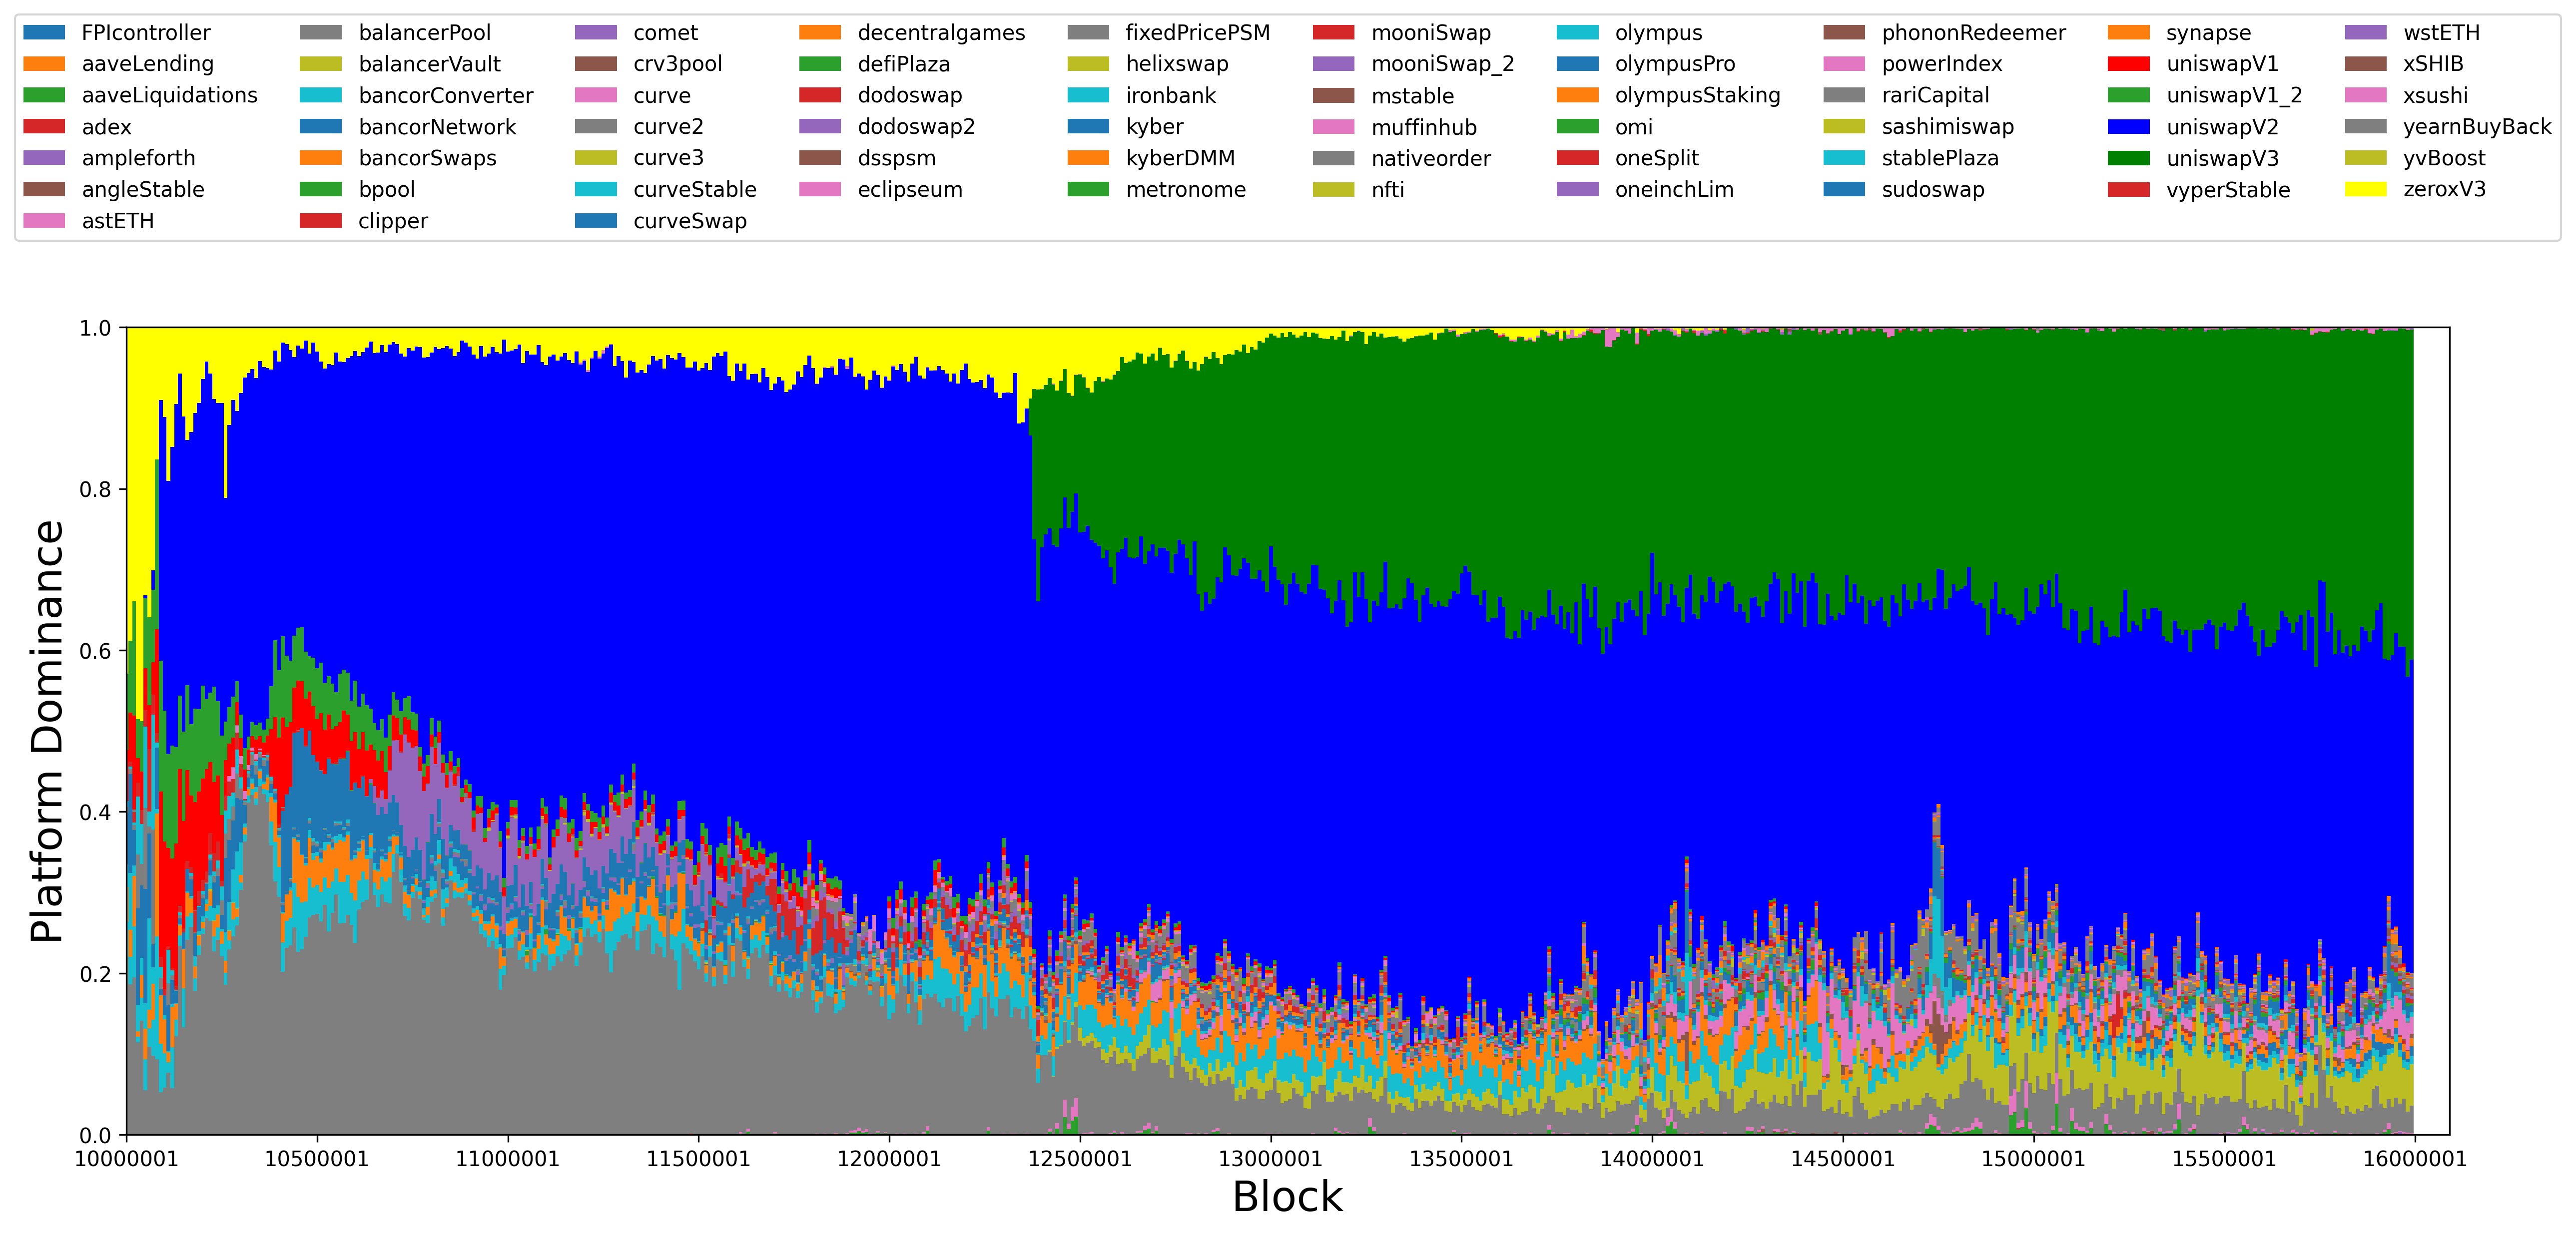Click the FPIcontroller legend swatch
The width and height of the screenshot is (2576, 1234).
coord(44,33)
